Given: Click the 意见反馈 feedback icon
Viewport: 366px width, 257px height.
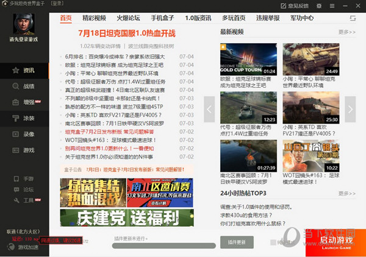Looking at the screenshot, I should click(x=283, y=6).
